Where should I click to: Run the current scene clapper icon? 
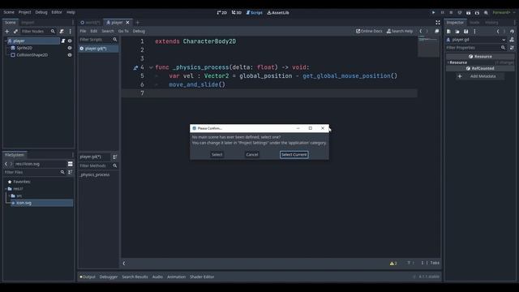(x=469, y=13)
